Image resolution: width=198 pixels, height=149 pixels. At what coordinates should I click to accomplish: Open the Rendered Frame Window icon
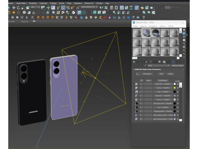147,8
